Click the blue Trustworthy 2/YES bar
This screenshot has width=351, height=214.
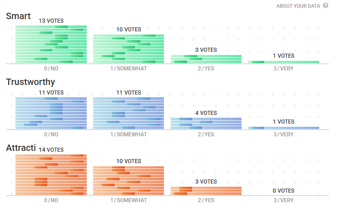point(206,124)
